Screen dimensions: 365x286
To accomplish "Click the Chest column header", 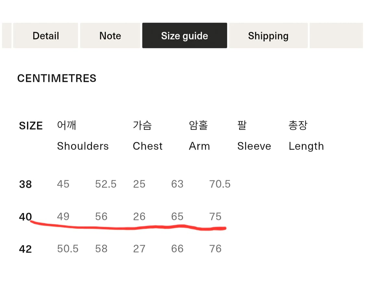I will (x=148, y=146).
